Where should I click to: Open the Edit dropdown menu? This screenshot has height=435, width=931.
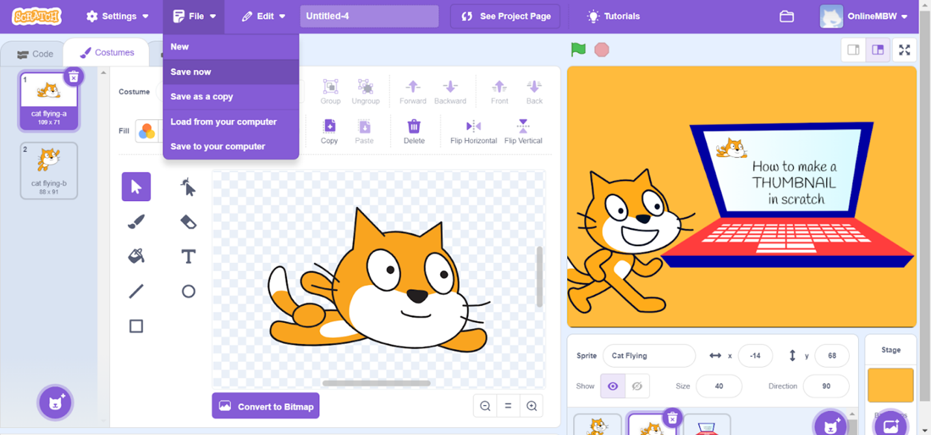coord(264,16)
